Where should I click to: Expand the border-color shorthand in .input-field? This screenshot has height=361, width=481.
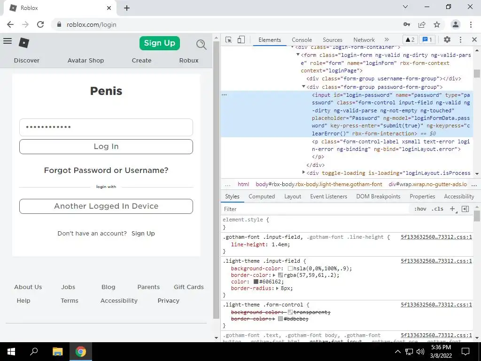coord(274,275)
